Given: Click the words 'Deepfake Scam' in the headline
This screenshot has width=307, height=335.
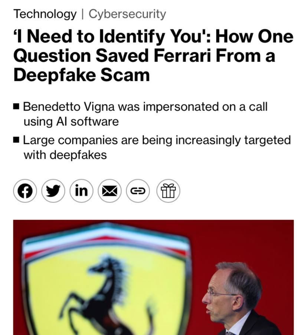Looking at the screenshot, I should 81,75.
